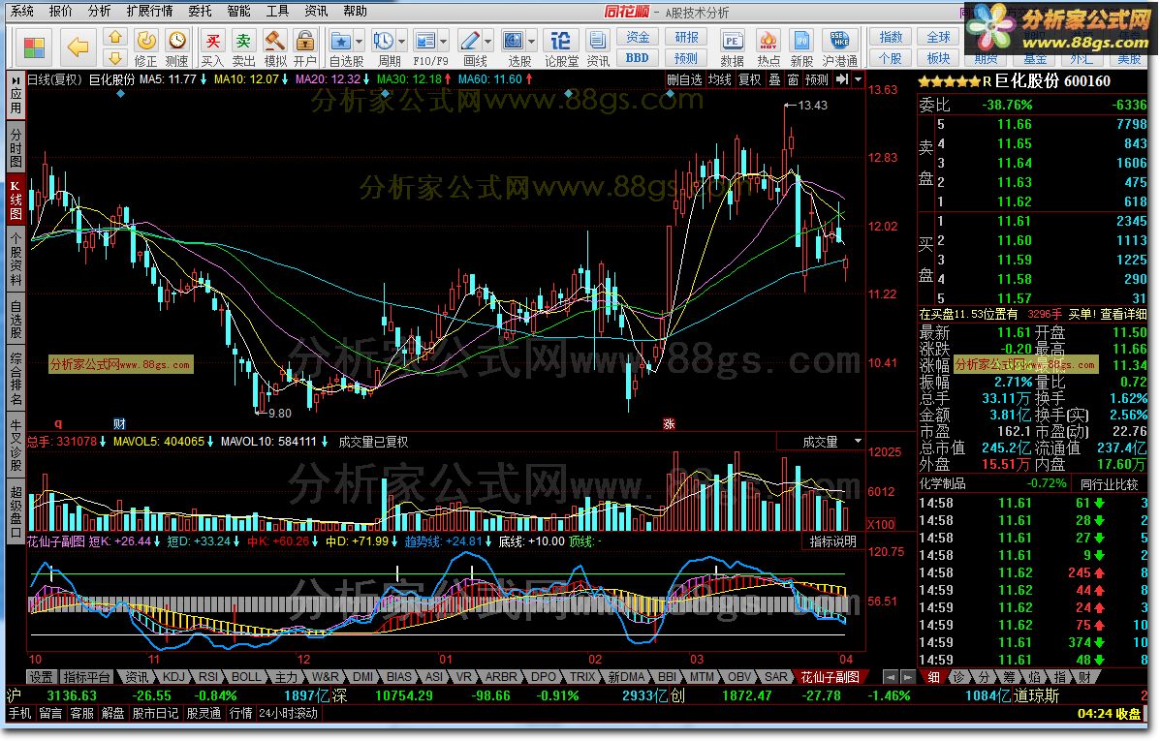Open the 扩展行情 menu
This screenshot has height=741, width=1160.
coord(150,11)
